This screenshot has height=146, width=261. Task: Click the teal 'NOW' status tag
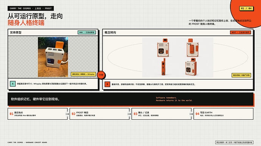coord(87,32)
